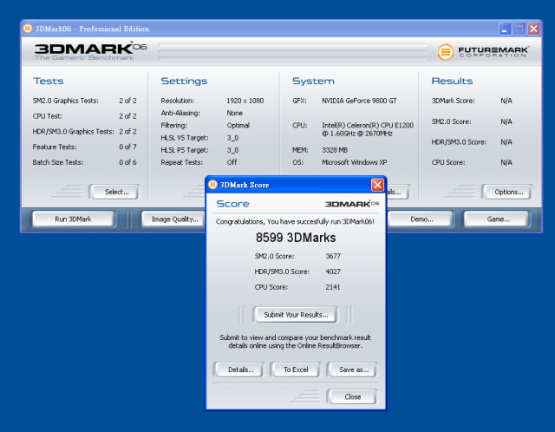Viewport: 555px width, 432px height.
Task: Close the 3DMark Score dialog via X
Action: (377, 185)
